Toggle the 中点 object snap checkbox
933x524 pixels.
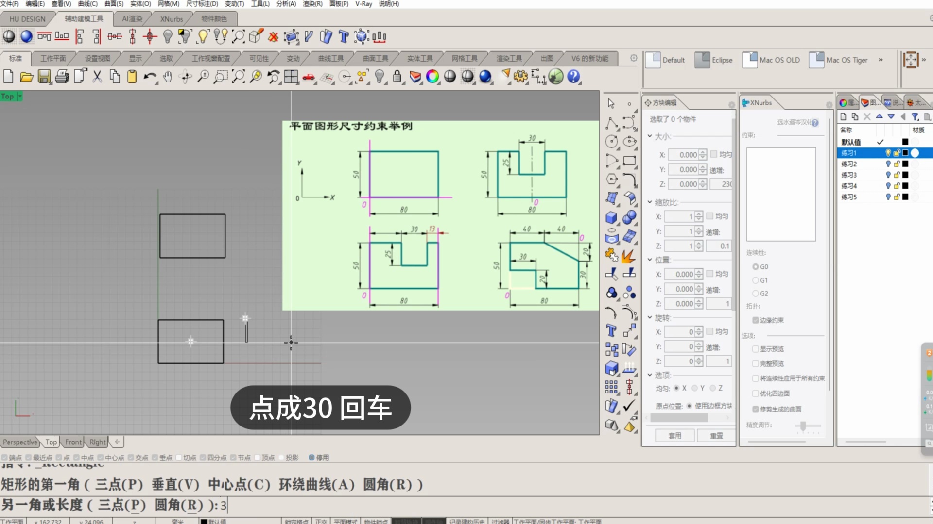pyautogui.click(x=77, y=458)
